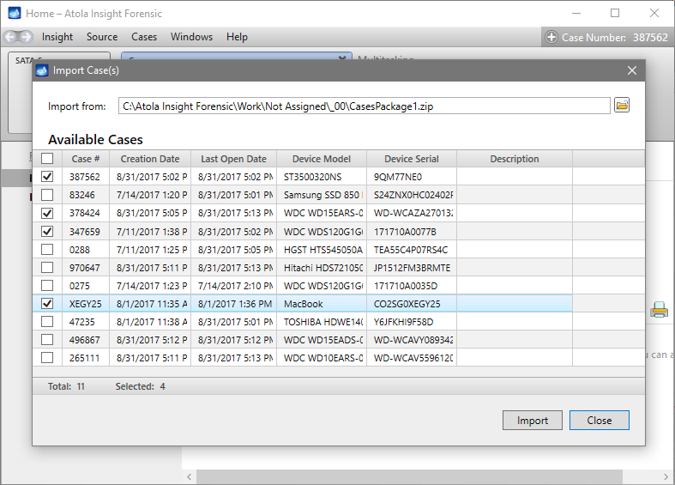Open the Help menu
This screenshot has width=675, height=485.
coord(238,37)
